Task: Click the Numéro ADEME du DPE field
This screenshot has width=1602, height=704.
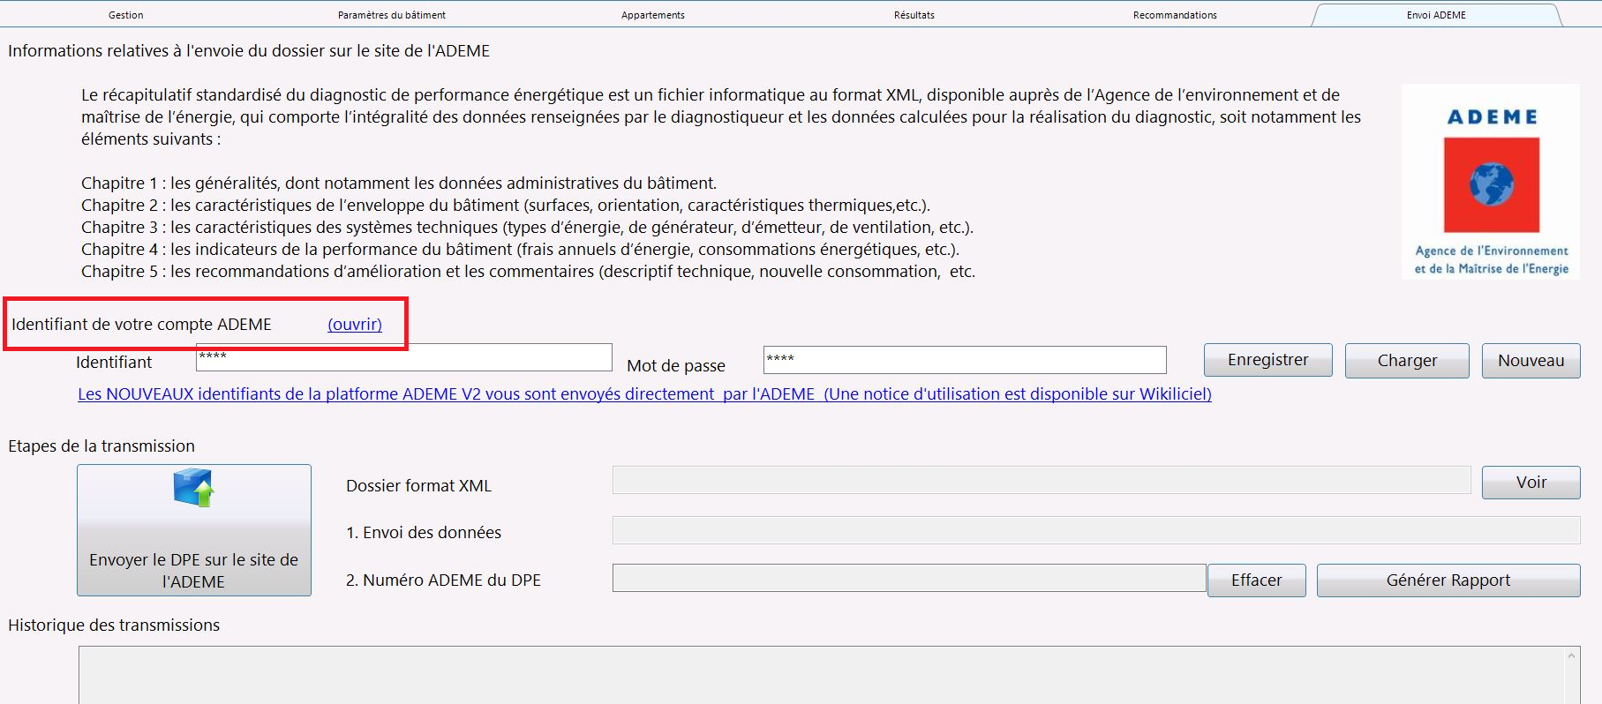Action: (x=909, y=578)
